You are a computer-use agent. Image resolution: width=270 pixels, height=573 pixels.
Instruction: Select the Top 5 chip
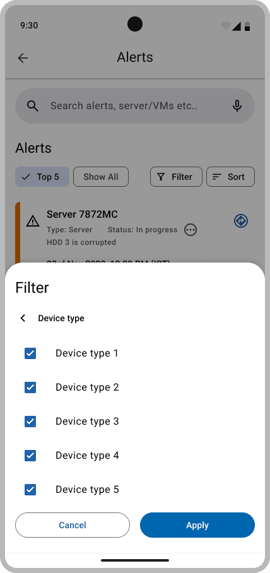[x=42, y=177]
